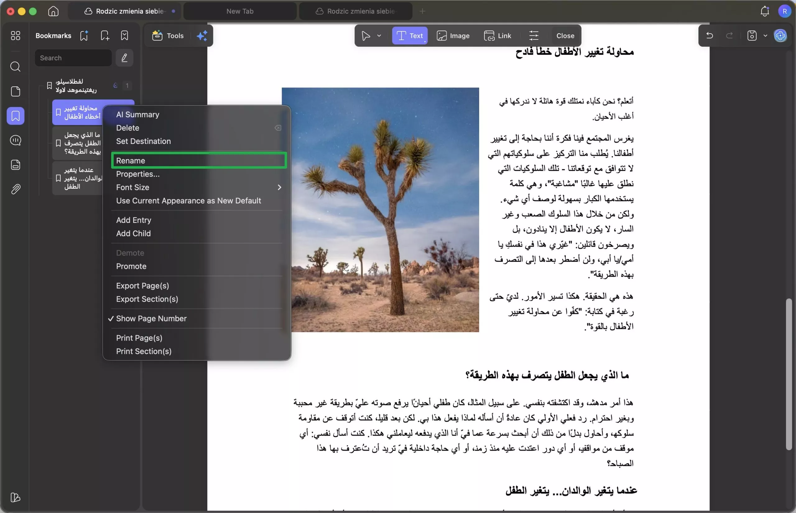Click inside the bookmarks Search field

tap(73, 58)
